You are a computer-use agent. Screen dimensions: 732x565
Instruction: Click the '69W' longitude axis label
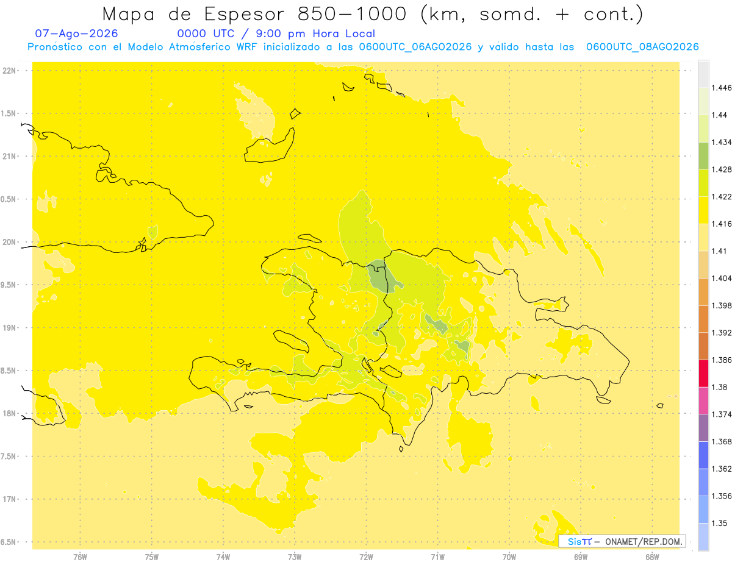pos(581,557)
